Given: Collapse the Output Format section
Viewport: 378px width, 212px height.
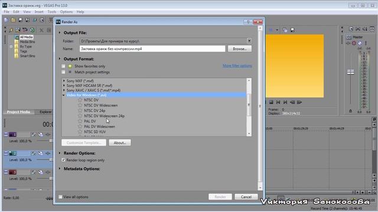Looking at the screenshot, I should [60, 59].
